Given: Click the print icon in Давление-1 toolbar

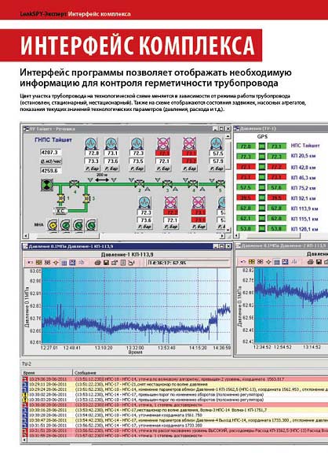Looking at the screenshot, I should tap(97, 262).
